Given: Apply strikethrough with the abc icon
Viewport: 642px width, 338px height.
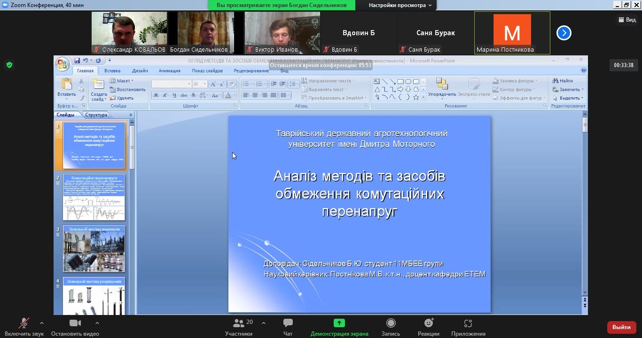Looking at the screenshot, I should tap(184, 95).
